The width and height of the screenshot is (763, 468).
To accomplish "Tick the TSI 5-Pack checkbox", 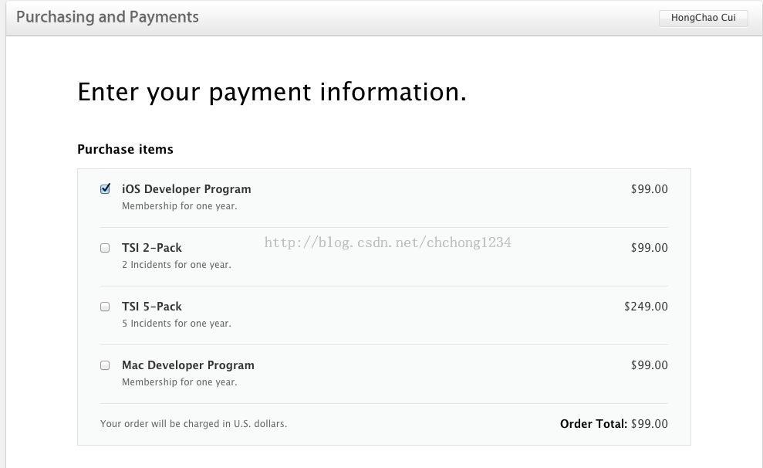I will 105,307.
